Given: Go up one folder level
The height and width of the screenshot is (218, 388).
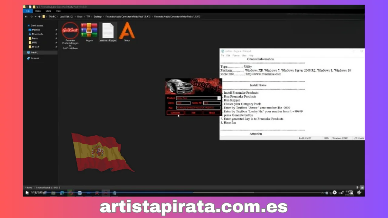Looking at the screenshot, I should point(39,17).
